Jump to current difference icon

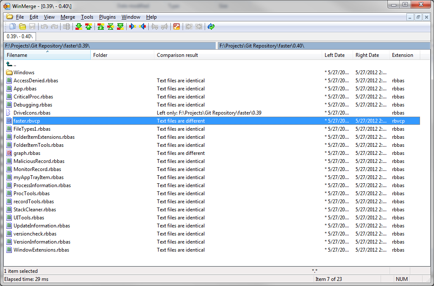111,27
